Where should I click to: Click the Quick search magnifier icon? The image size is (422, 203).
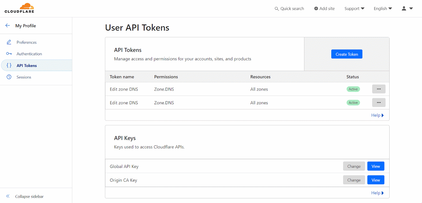[277, 9]
